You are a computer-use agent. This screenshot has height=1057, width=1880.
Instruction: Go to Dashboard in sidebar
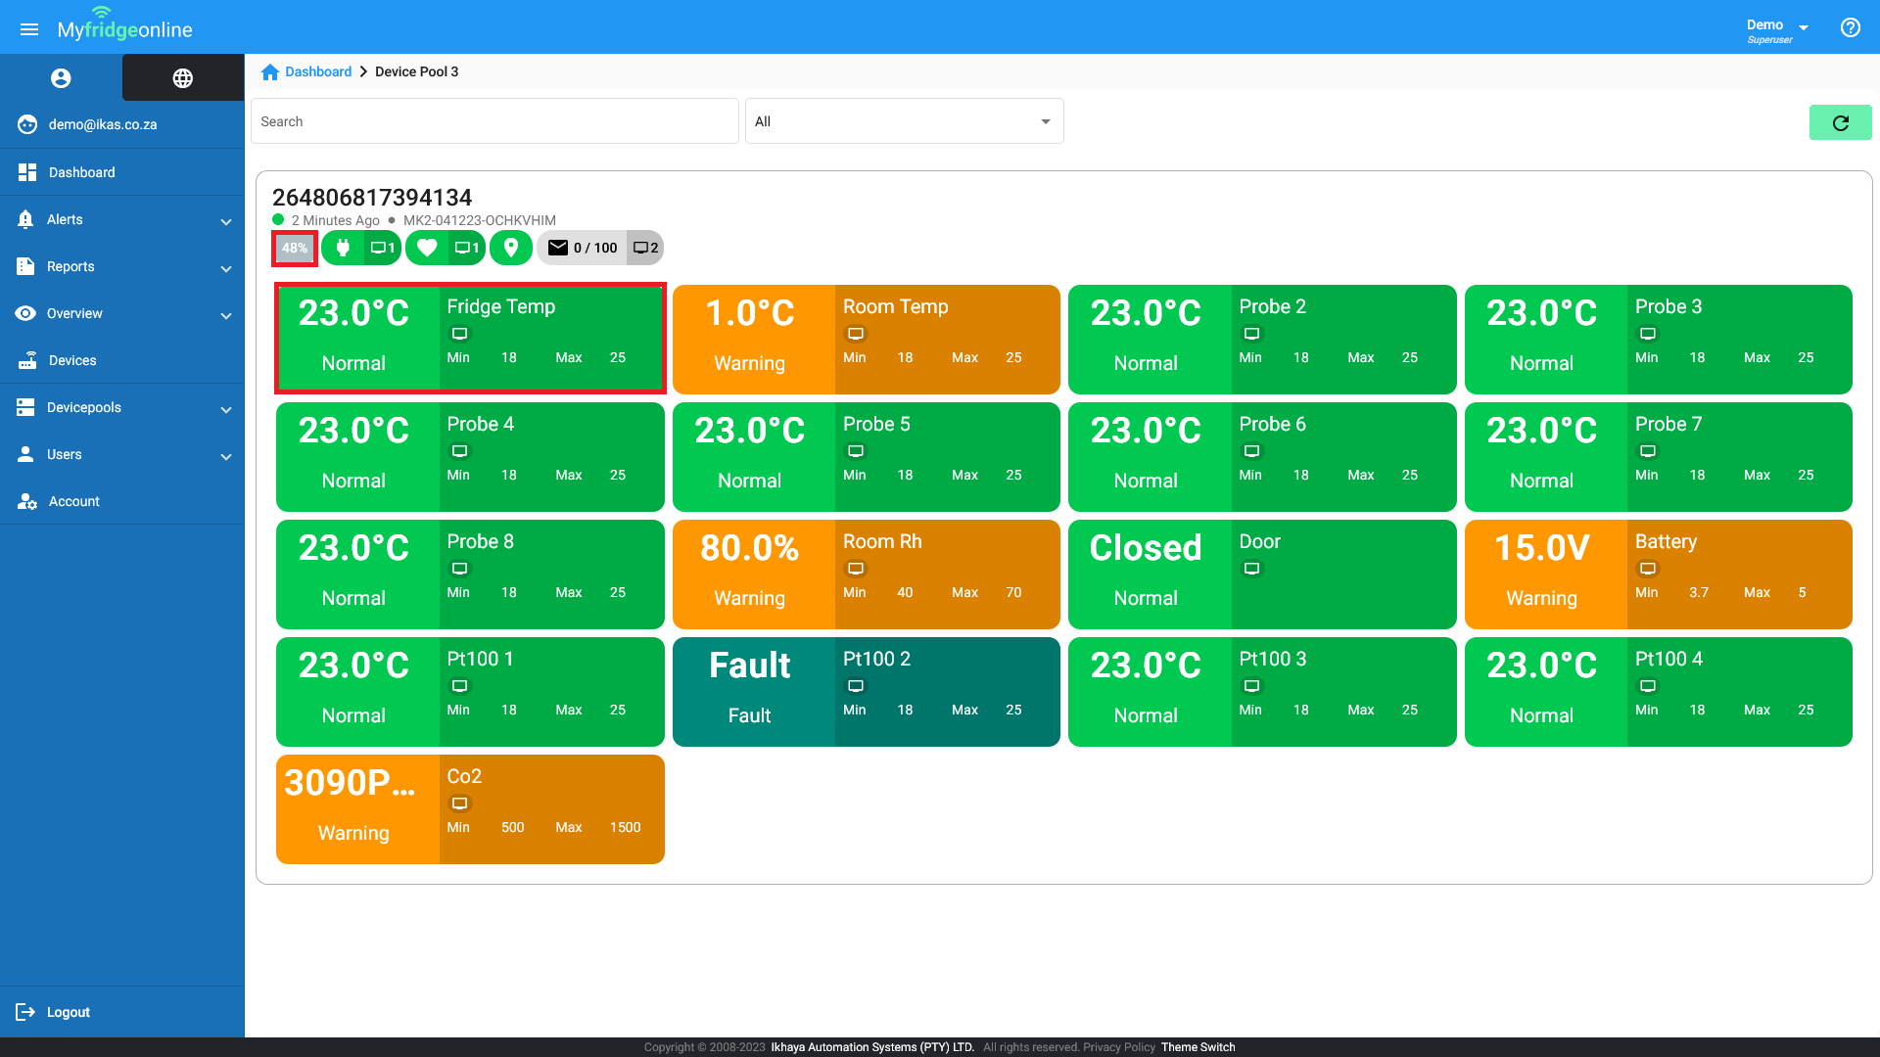coord(122,172)
